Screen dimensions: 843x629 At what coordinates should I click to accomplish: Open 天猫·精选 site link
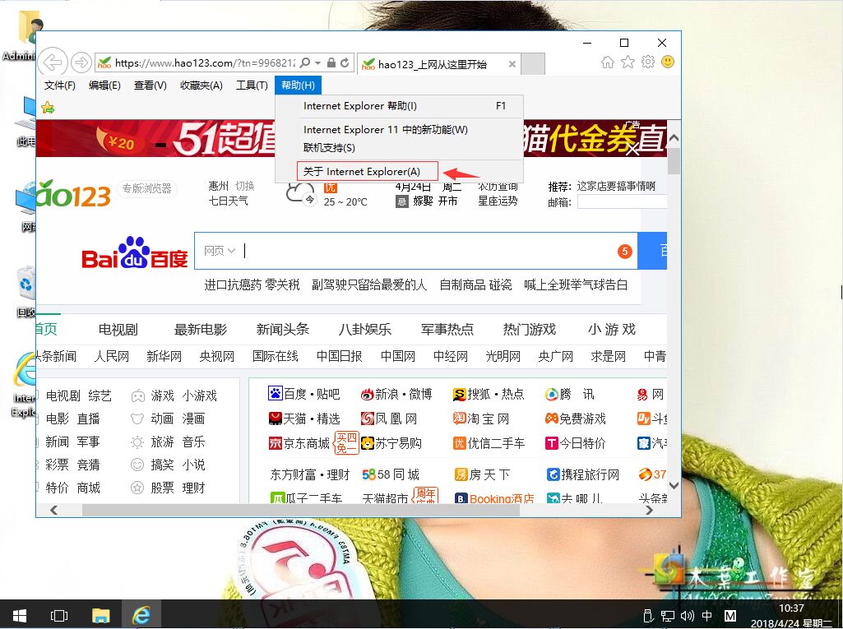[303, 419]
